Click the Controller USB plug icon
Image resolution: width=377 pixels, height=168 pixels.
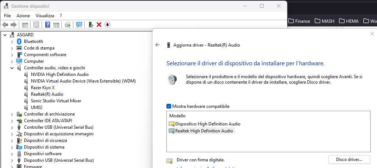(19, 127)
